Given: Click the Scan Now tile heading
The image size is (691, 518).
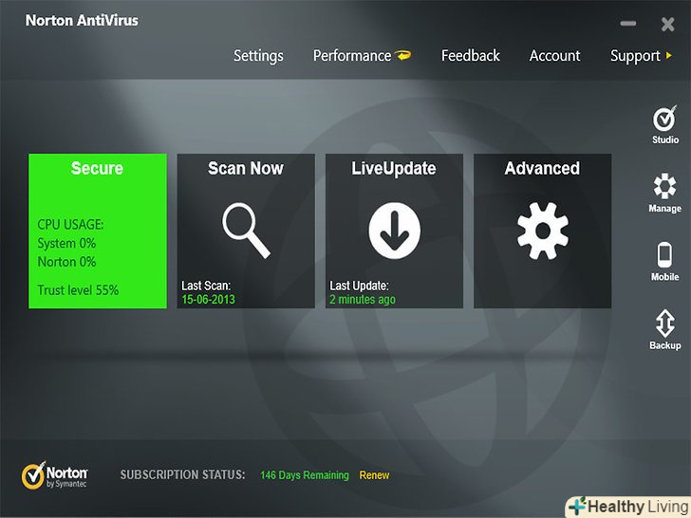Looking at the screenshot, I should [x=246, y=168].
